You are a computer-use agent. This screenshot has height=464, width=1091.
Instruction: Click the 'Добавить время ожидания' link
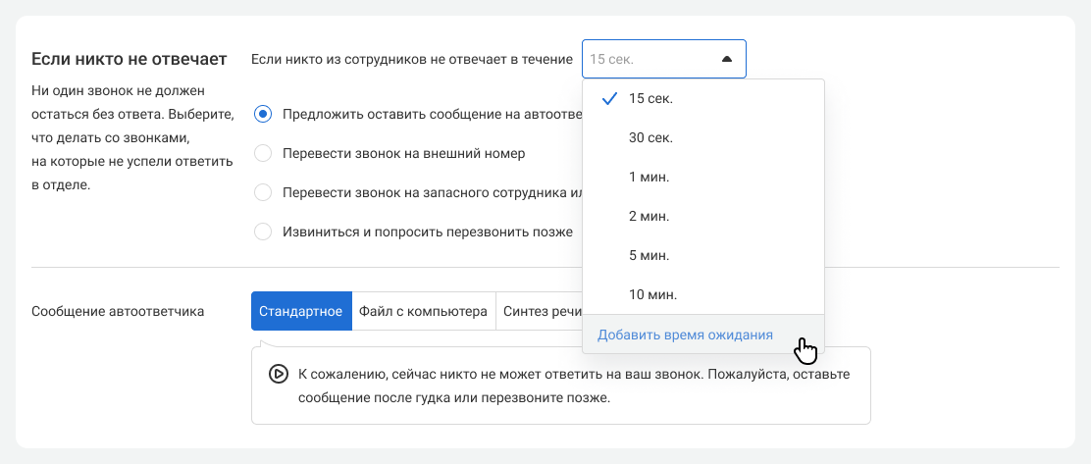685,335
